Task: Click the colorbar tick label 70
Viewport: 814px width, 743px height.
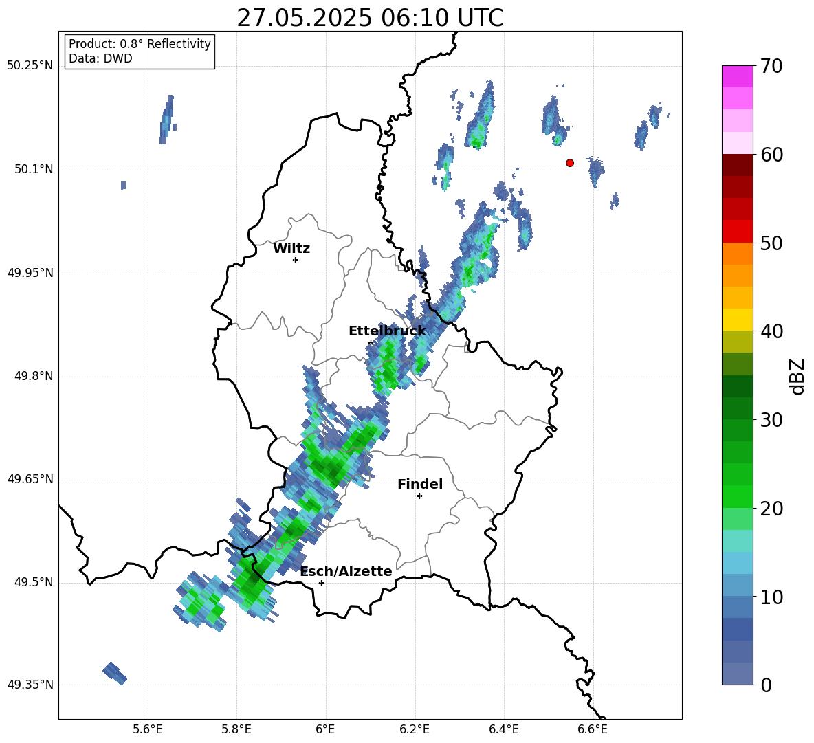Action: click(771, 66)
